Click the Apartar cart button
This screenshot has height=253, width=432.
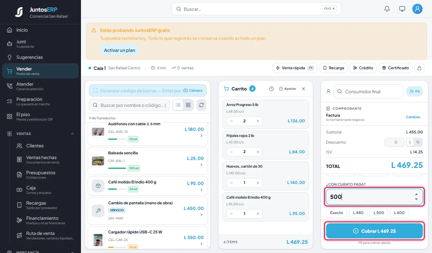click(287, 89)
